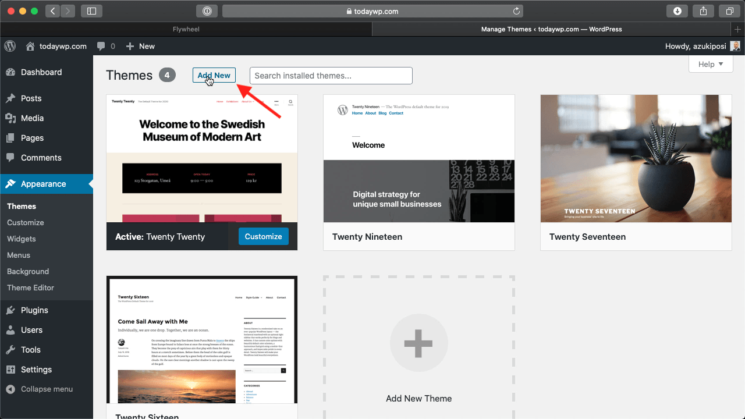This screenshot has height=419, width=745.
Task: Open the Plugins menu label
Action: 34,310
